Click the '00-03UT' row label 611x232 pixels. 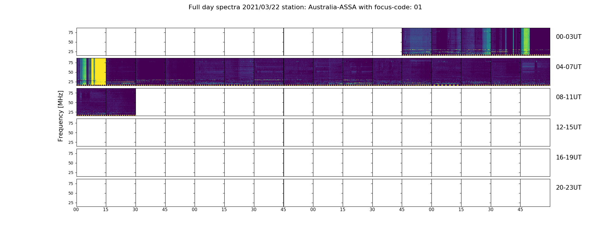coord(569,37)
